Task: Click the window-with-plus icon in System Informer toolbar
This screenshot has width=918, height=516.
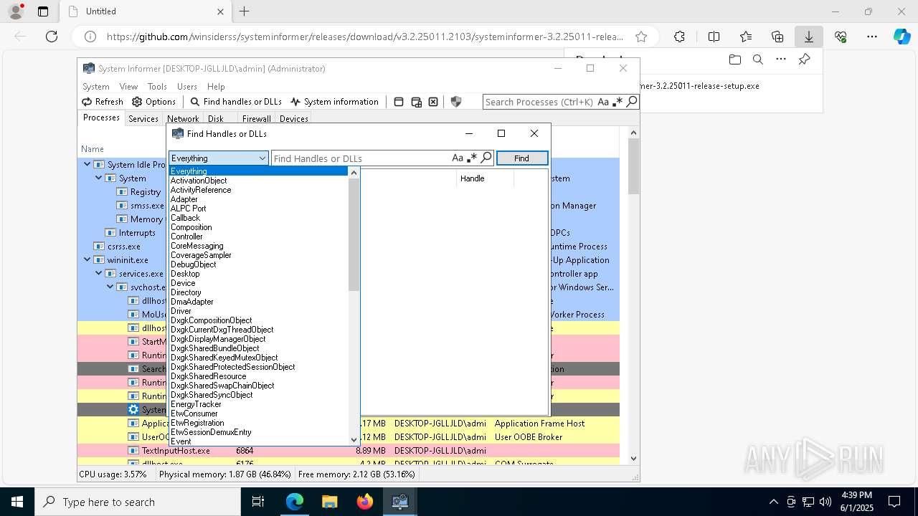Action: (416, 102)
